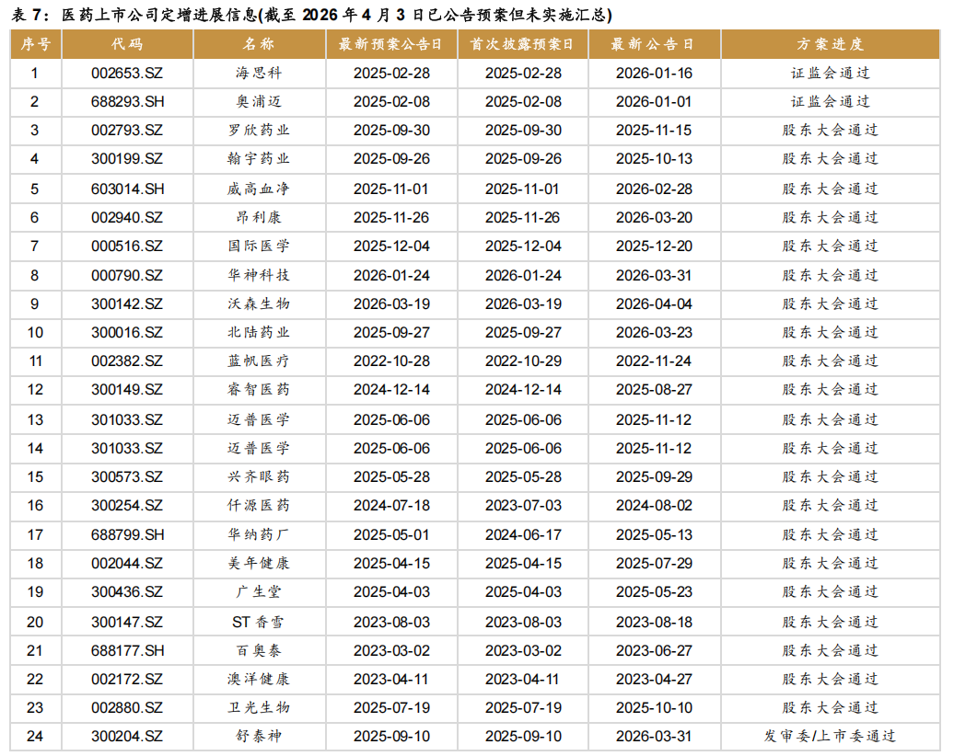Select the date 2023-07-03 in 仟源医药 row
Image resolution: width=954 pixels, height=756 pixels.
pyautogui.click(x=522, y=506)
